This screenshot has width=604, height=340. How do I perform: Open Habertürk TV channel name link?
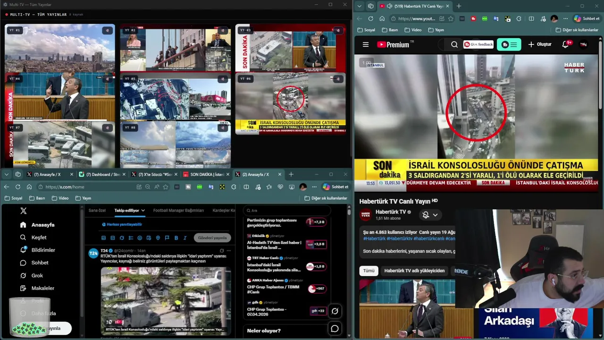[391, 212]
